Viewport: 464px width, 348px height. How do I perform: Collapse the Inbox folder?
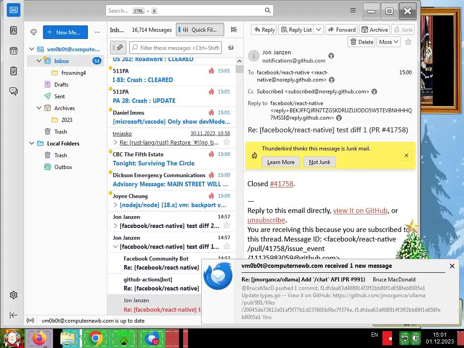tap(39, 61)
